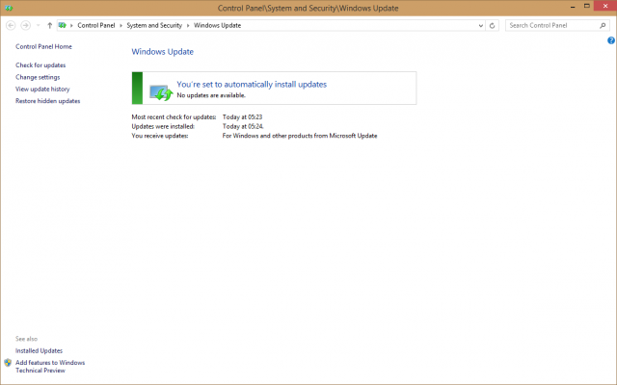Click Add features to Windows Technical Preview
Screen dimensions: 617x385
click(x=50, y=366)
